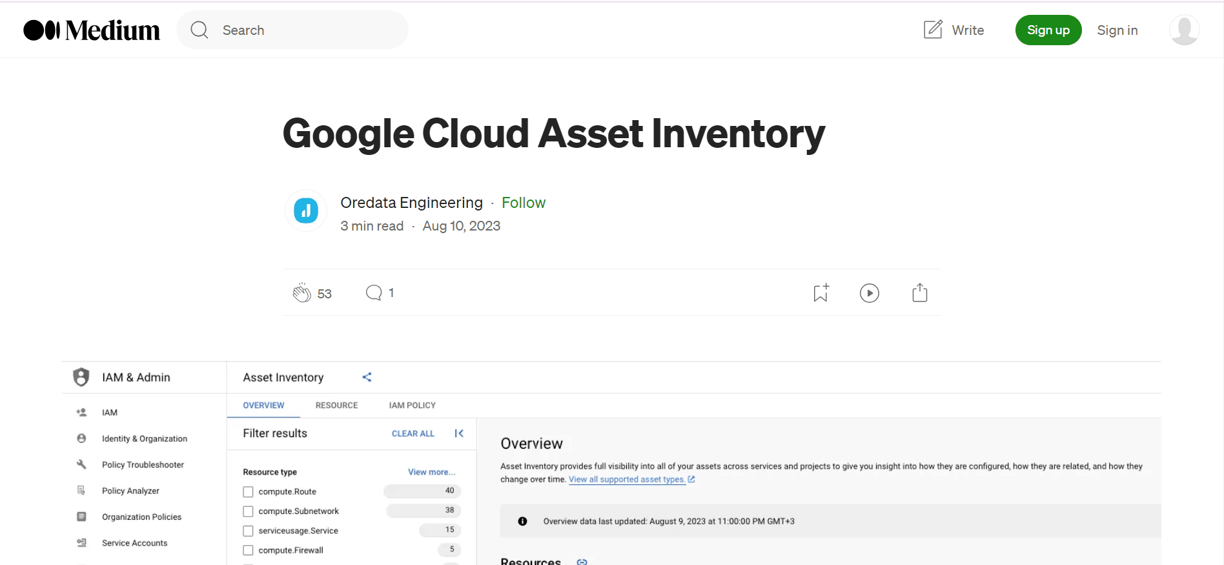Image resolution: width=1224 pixels, height=565 pixels.
Task: Check the serviceusage.Service checkbox
Action: point(248,531)
